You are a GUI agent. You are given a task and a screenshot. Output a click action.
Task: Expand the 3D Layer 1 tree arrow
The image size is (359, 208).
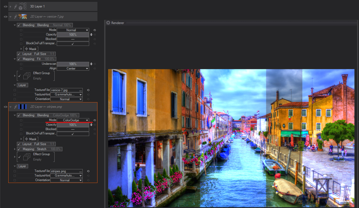point(11,6)
